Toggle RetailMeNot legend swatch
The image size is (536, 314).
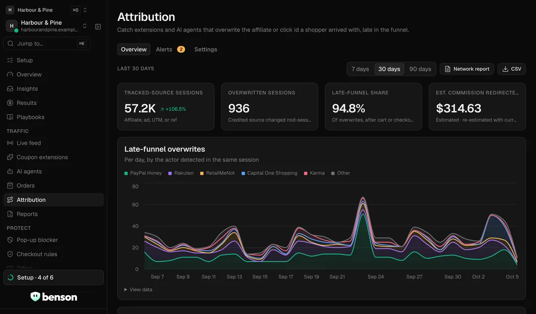[x=201, y=173]
